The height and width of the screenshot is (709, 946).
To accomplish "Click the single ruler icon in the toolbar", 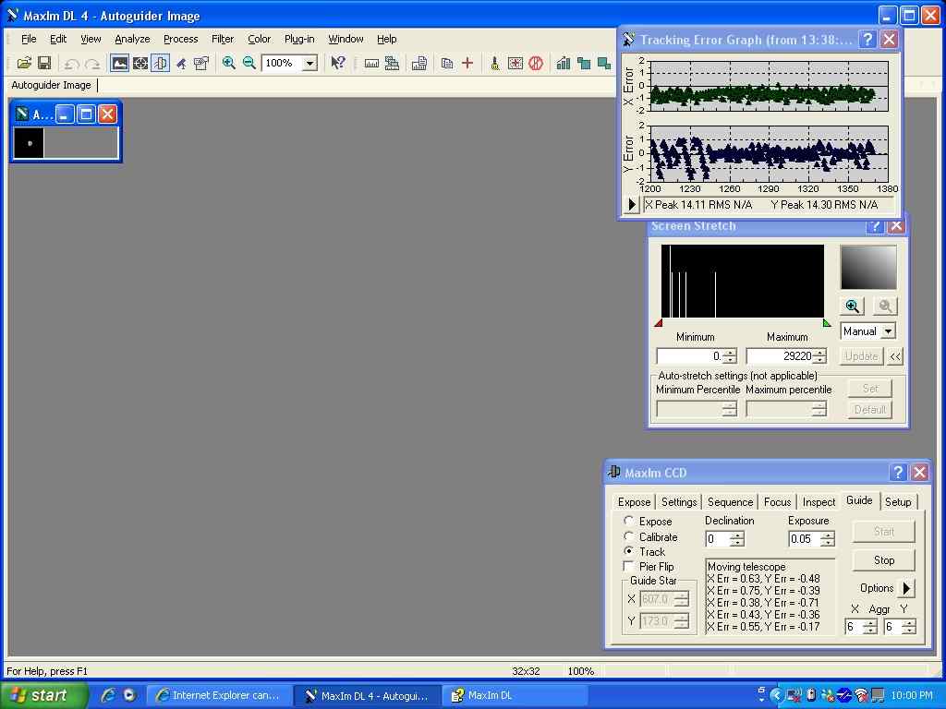I will point(371,63).
